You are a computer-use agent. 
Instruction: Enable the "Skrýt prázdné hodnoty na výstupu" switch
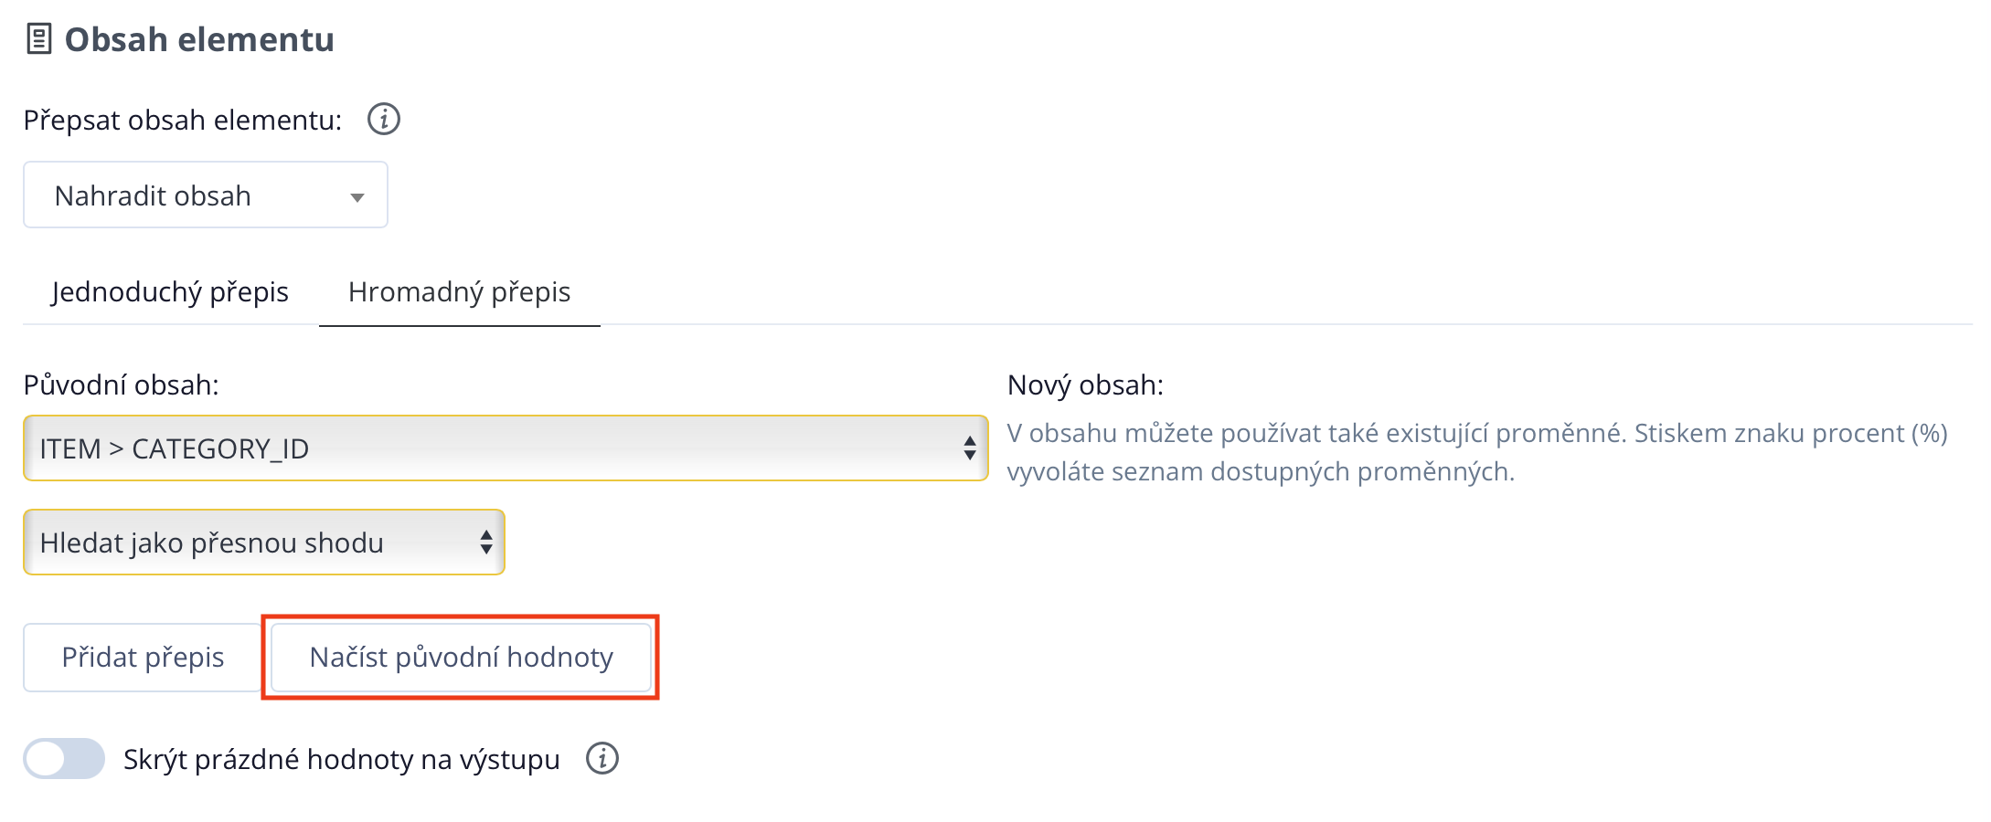(x=64, y=758)
